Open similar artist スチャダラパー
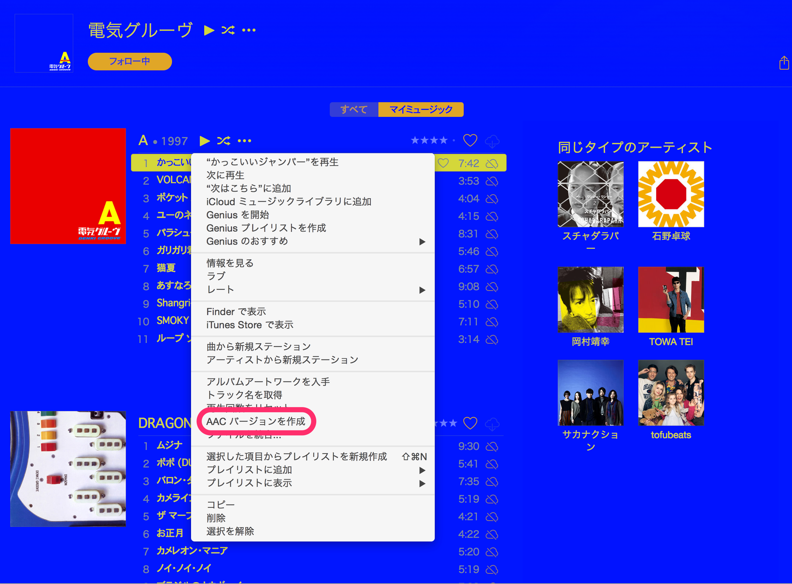This screenshot has width=792, height=584. pos(591,194)
